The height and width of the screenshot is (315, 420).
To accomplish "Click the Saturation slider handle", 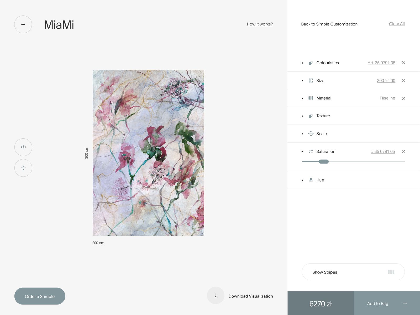I will coord(324,161).
